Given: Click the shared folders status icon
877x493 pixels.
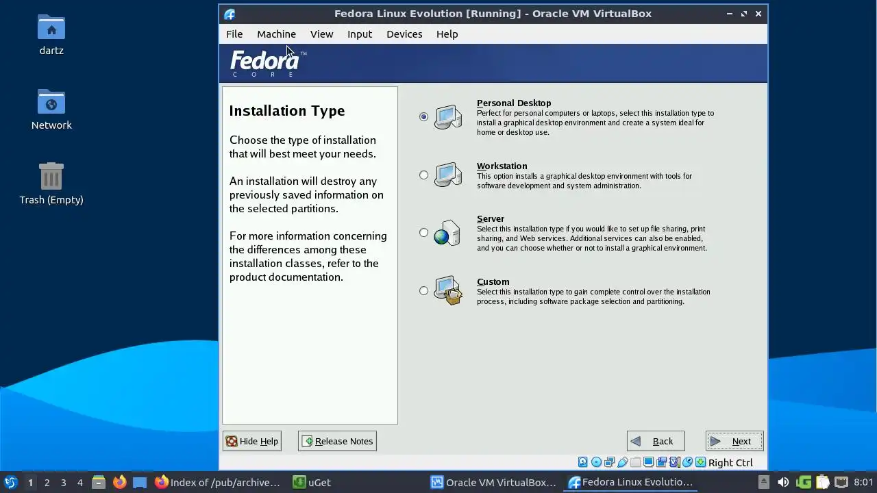Looking at the screenshot, I should [636, 462].
